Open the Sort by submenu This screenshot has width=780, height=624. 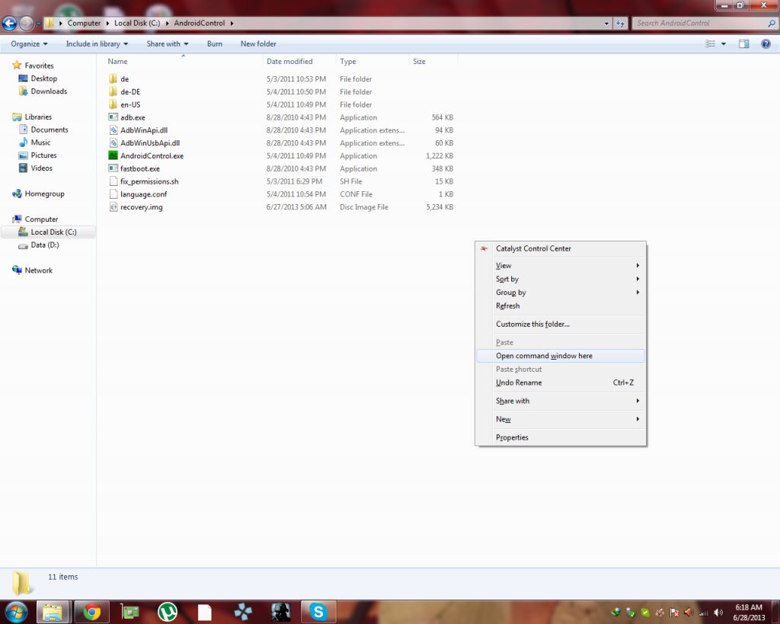561,279
